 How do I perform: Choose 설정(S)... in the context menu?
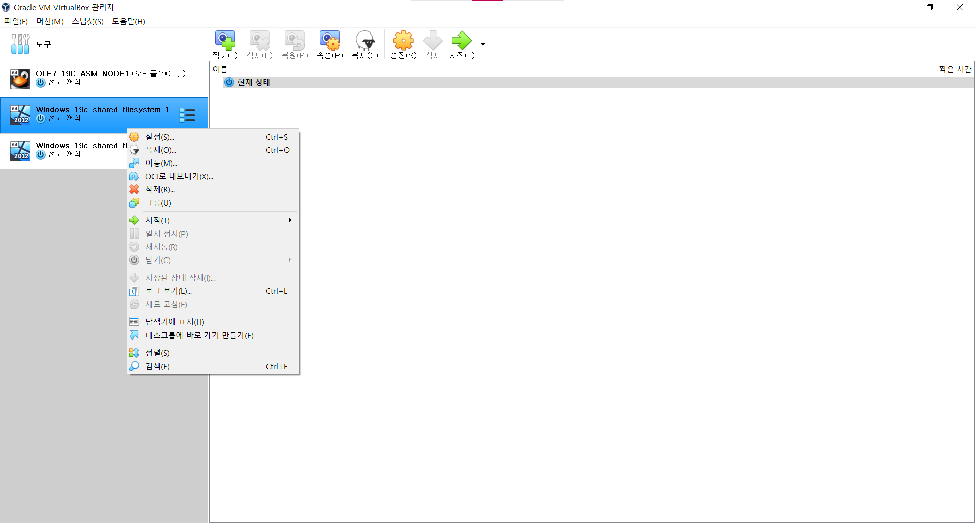point(213,137)
